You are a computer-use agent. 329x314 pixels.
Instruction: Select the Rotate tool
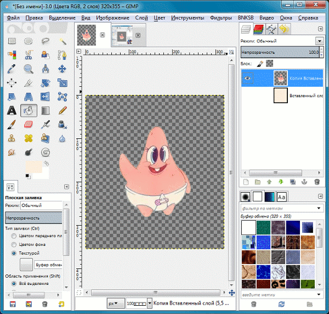[46, 83]
